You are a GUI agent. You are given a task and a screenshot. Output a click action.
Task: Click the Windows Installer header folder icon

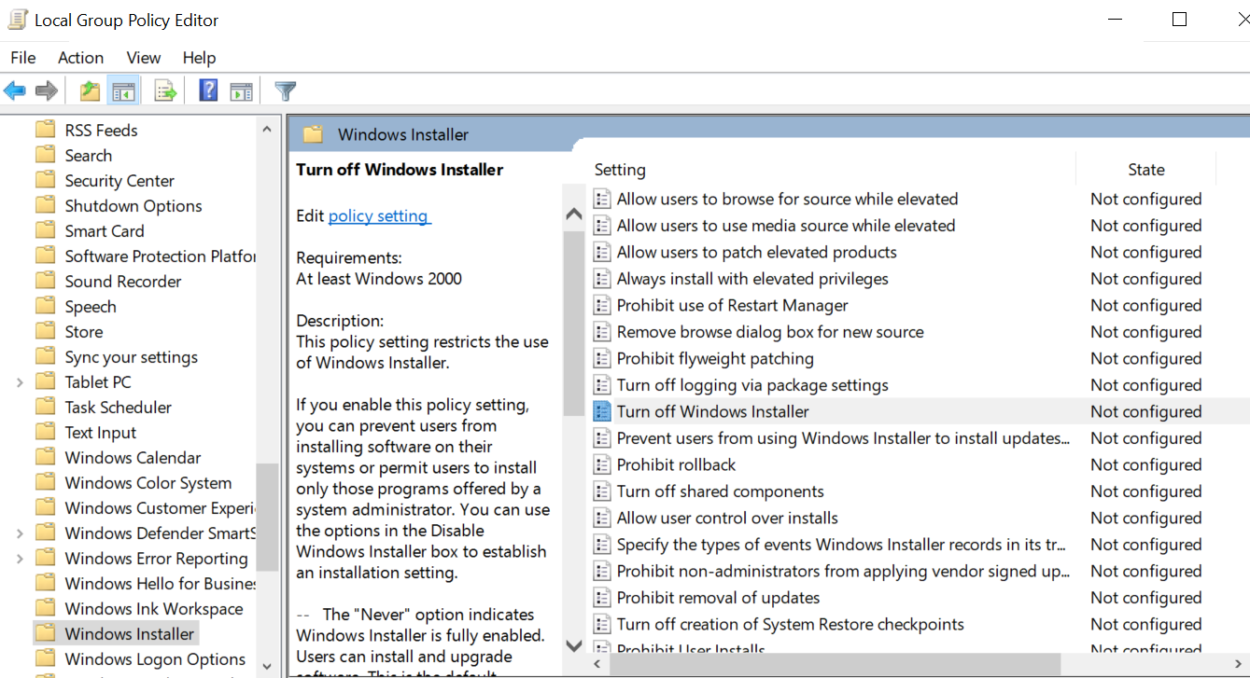point(313,134)
